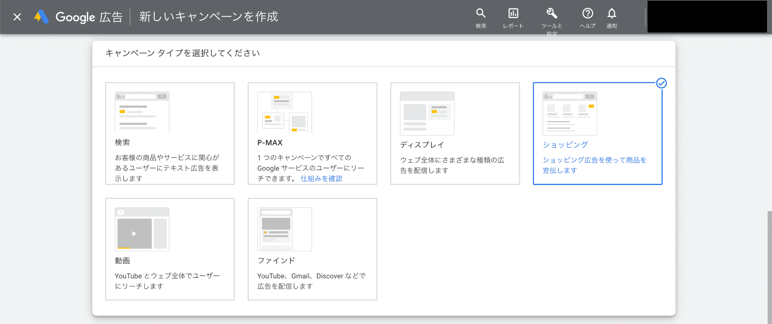Viewport: 772px width, 324px height.
Task: Uncheck the selected ショッピング checkmark badge
Action: click(x=662, y=83)
